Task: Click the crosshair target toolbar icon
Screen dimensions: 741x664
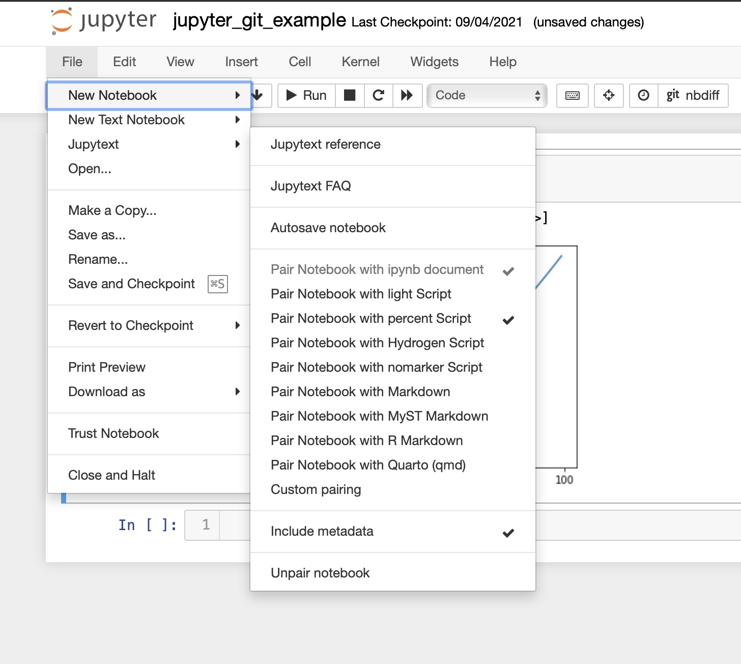Action: [609, 95]
